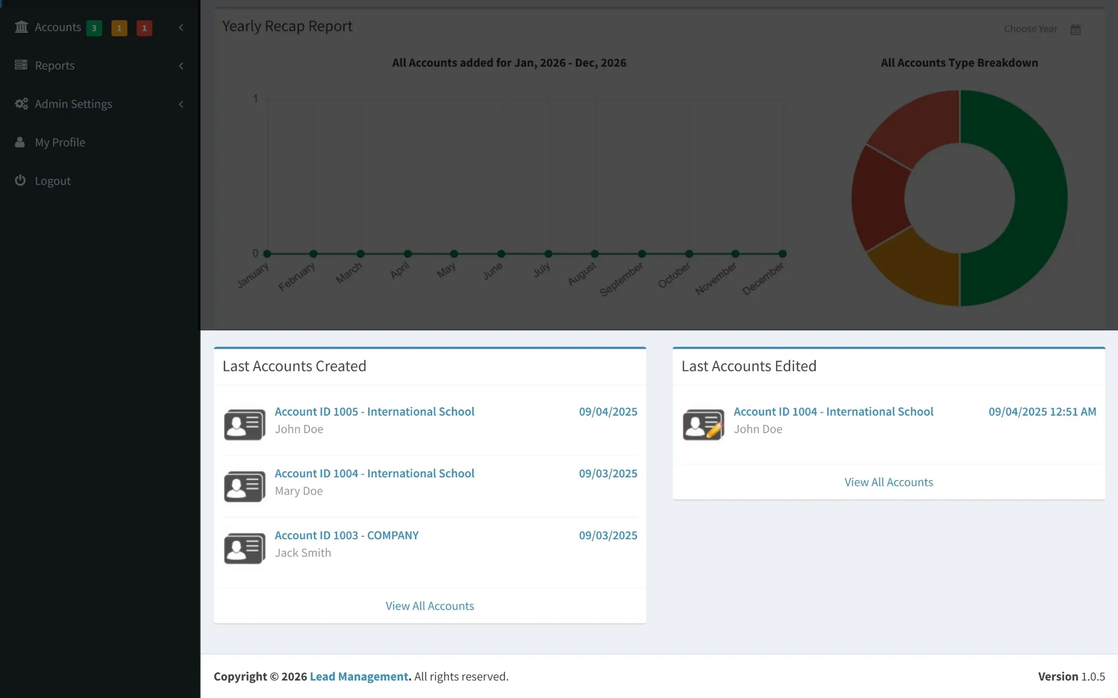The height and width of the screenshot is (698, 1118).
Task: Expand the Reports submenu arrow
Action: point(181,66)
